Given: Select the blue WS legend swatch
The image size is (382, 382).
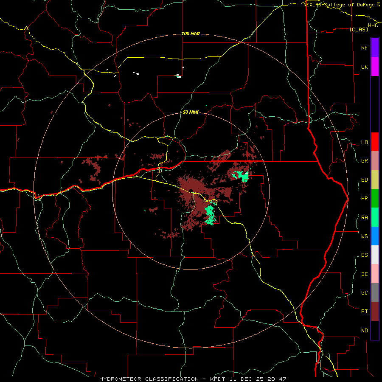Looking at the screenshot, I should [x=375, y=236].
